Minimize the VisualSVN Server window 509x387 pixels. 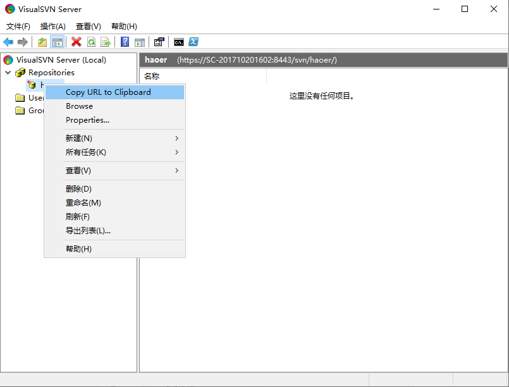pos(436,9)
